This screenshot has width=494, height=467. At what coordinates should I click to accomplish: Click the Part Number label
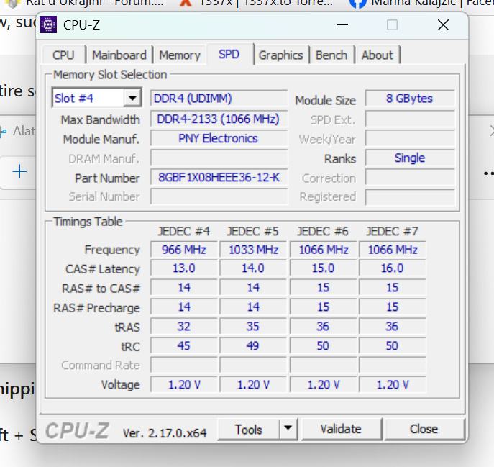(x=107, y=178)
